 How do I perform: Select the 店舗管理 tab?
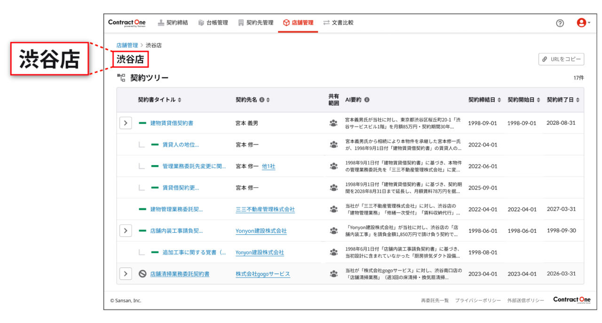pos(298,23)
